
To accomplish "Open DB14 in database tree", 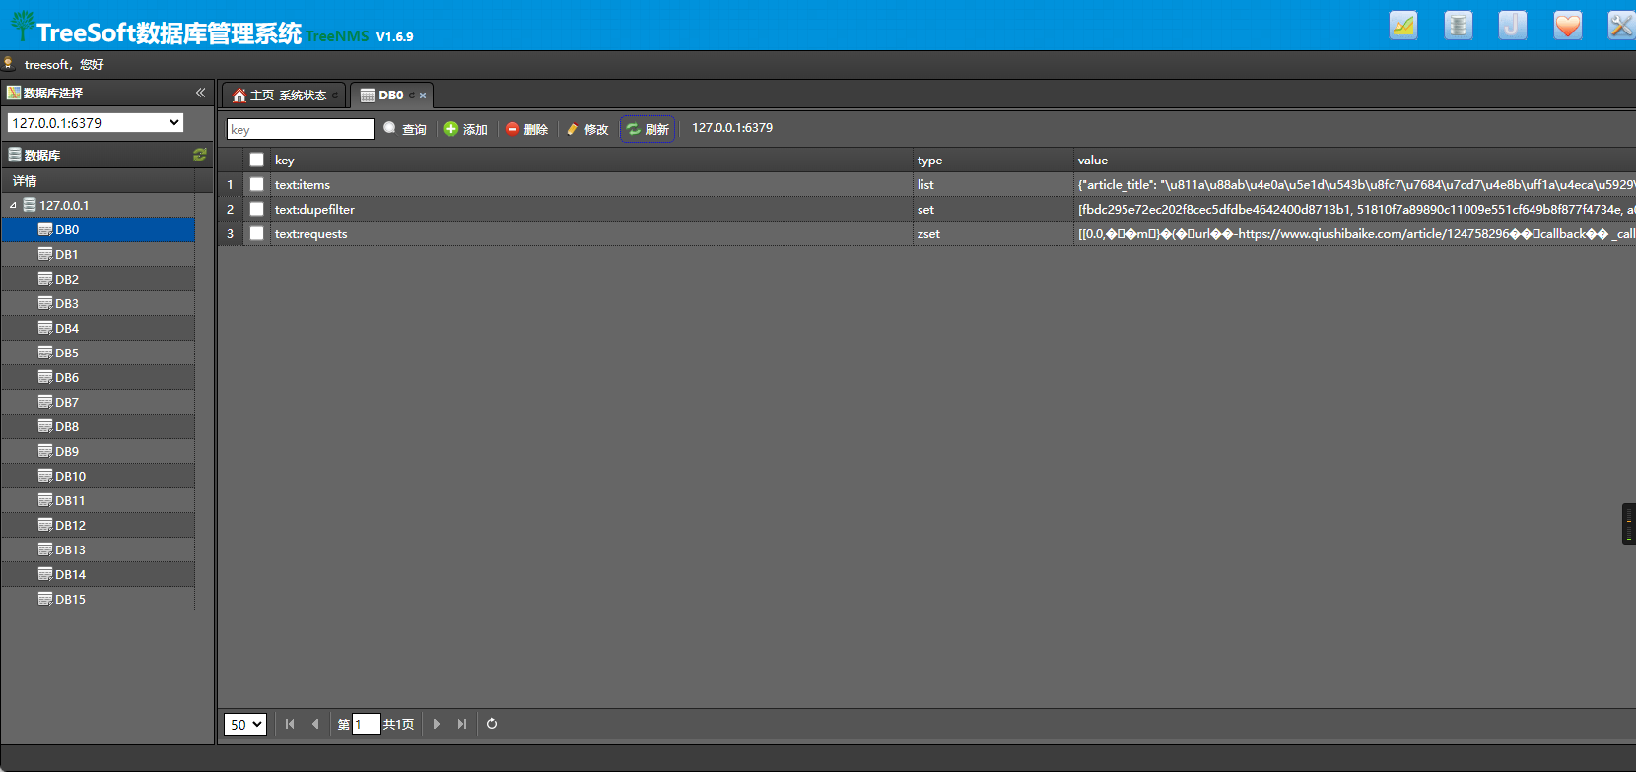I will tap(98, 574).
